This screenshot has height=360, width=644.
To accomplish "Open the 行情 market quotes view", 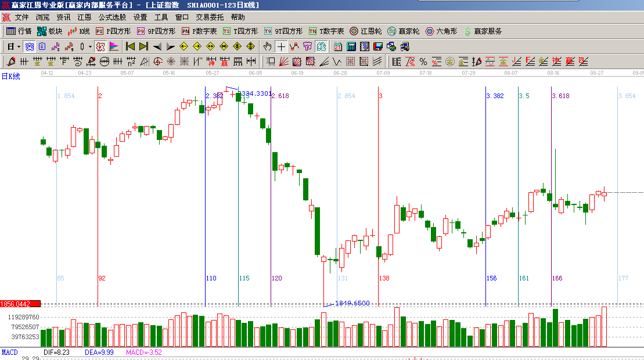I will [19, 31].
